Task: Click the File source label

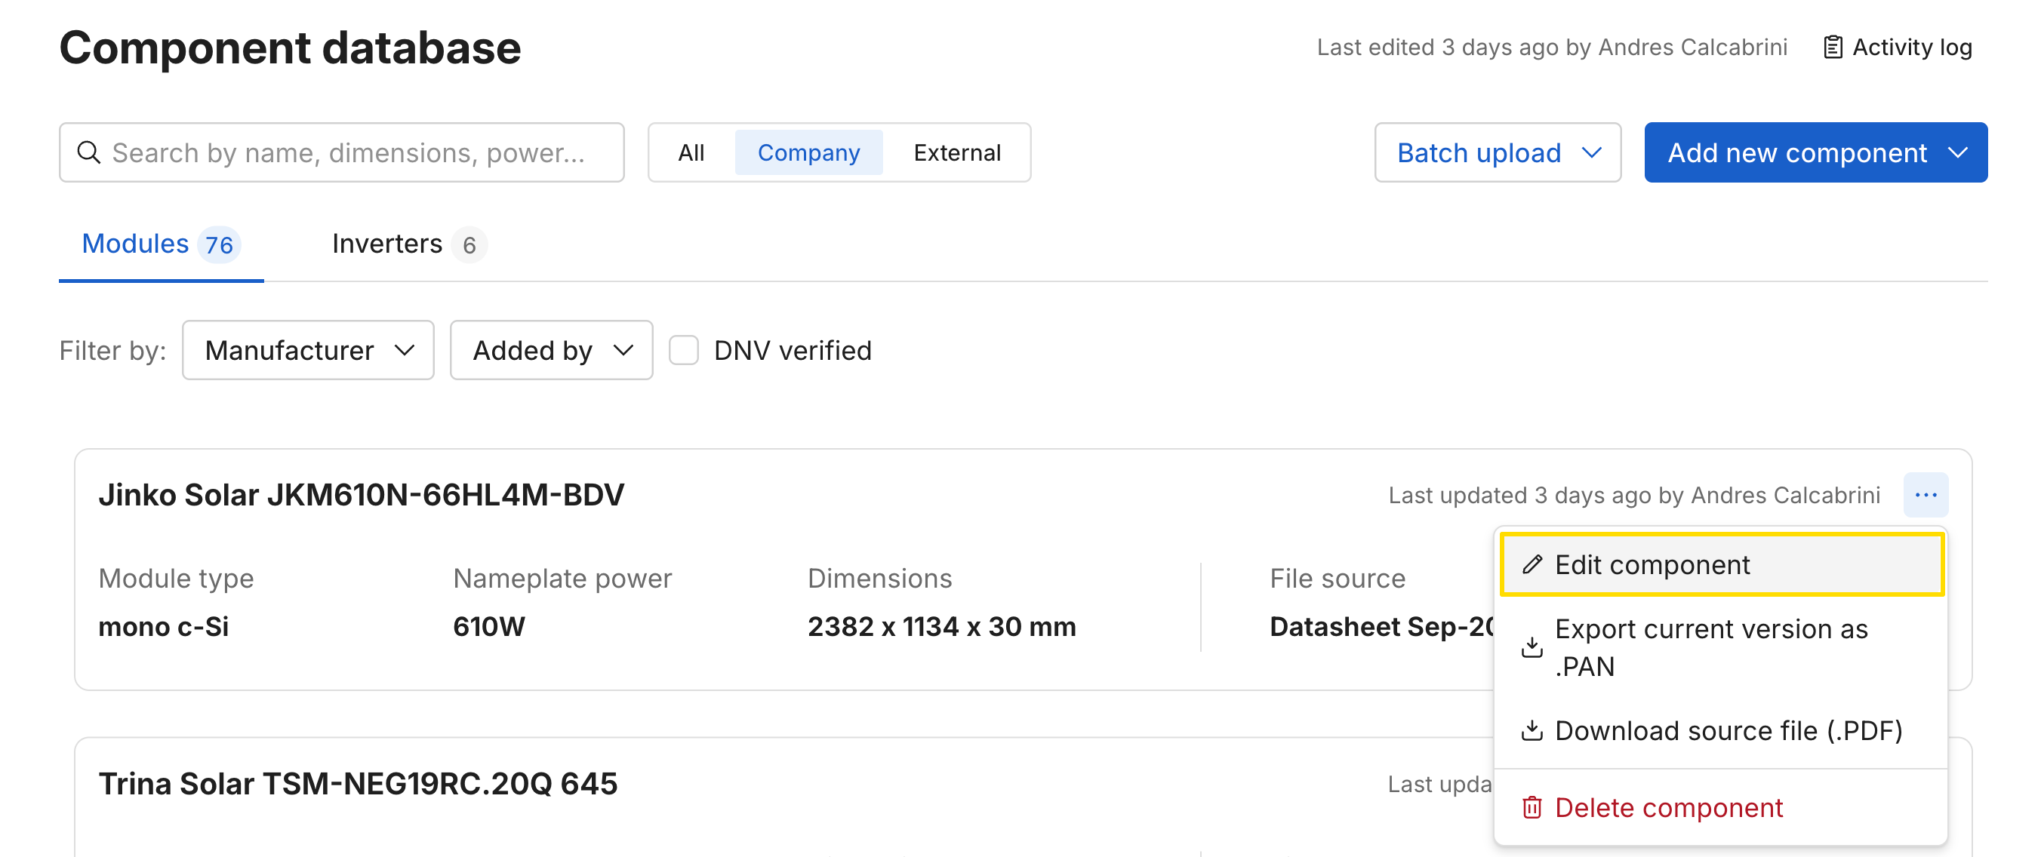Action: (x=1338, y=578)
